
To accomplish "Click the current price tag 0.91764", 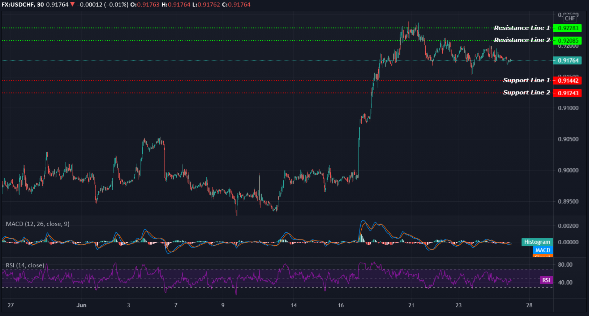I will click(567, 61).
